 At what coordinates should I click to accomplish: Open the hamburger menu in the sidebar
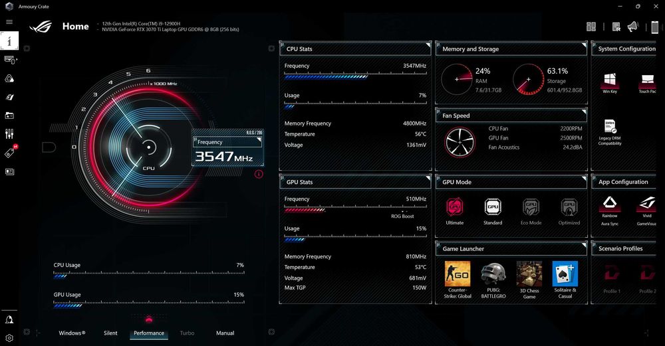9,22
